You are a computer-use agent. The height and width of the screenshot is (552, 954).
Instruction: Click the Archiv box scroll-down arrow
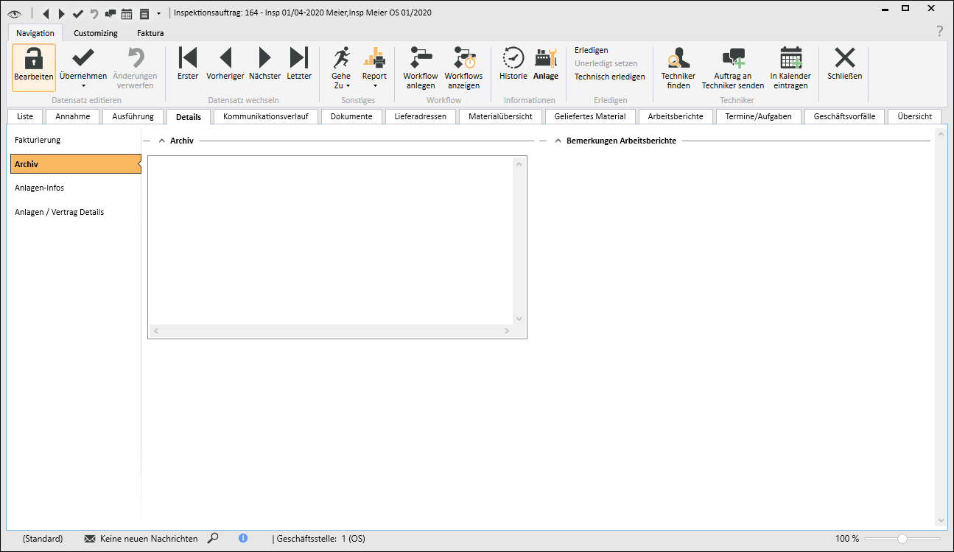[519, 319]
